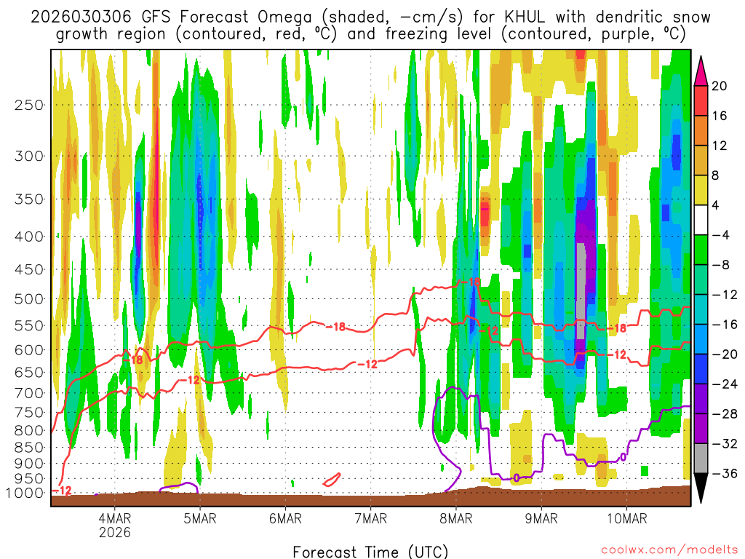Click the -18 contour label near 7MAR
This screenshot has height=559, width=745.
click(x=336, y=327)
